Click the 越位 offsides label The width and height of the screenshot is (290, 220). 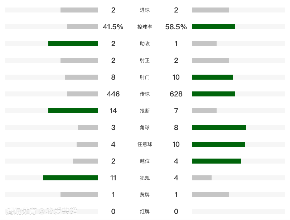point(145,161)
